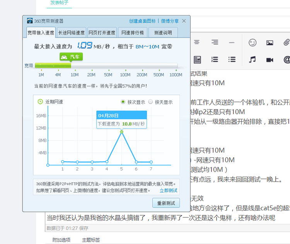Insert music with the note icon
Viewport: 290px width, 244px height.
[x=252, y=60]
